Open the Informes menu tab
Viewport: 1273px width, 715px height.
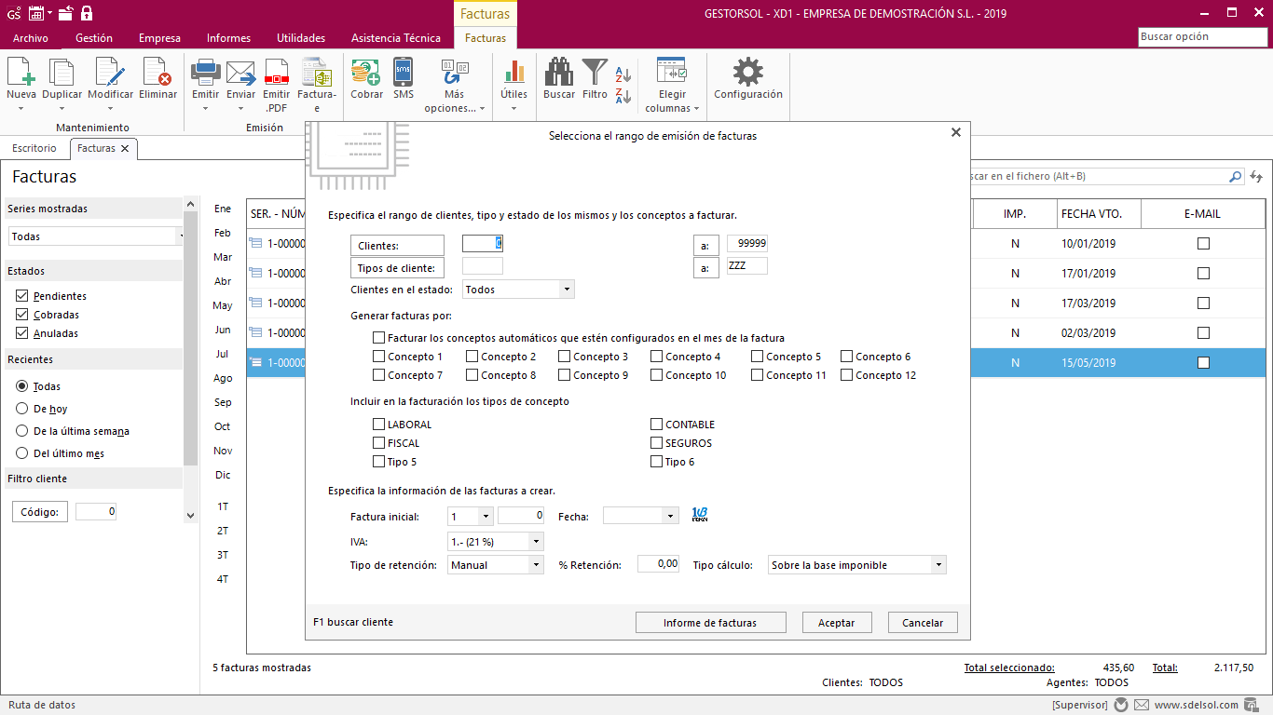click(x=228, y=38)
